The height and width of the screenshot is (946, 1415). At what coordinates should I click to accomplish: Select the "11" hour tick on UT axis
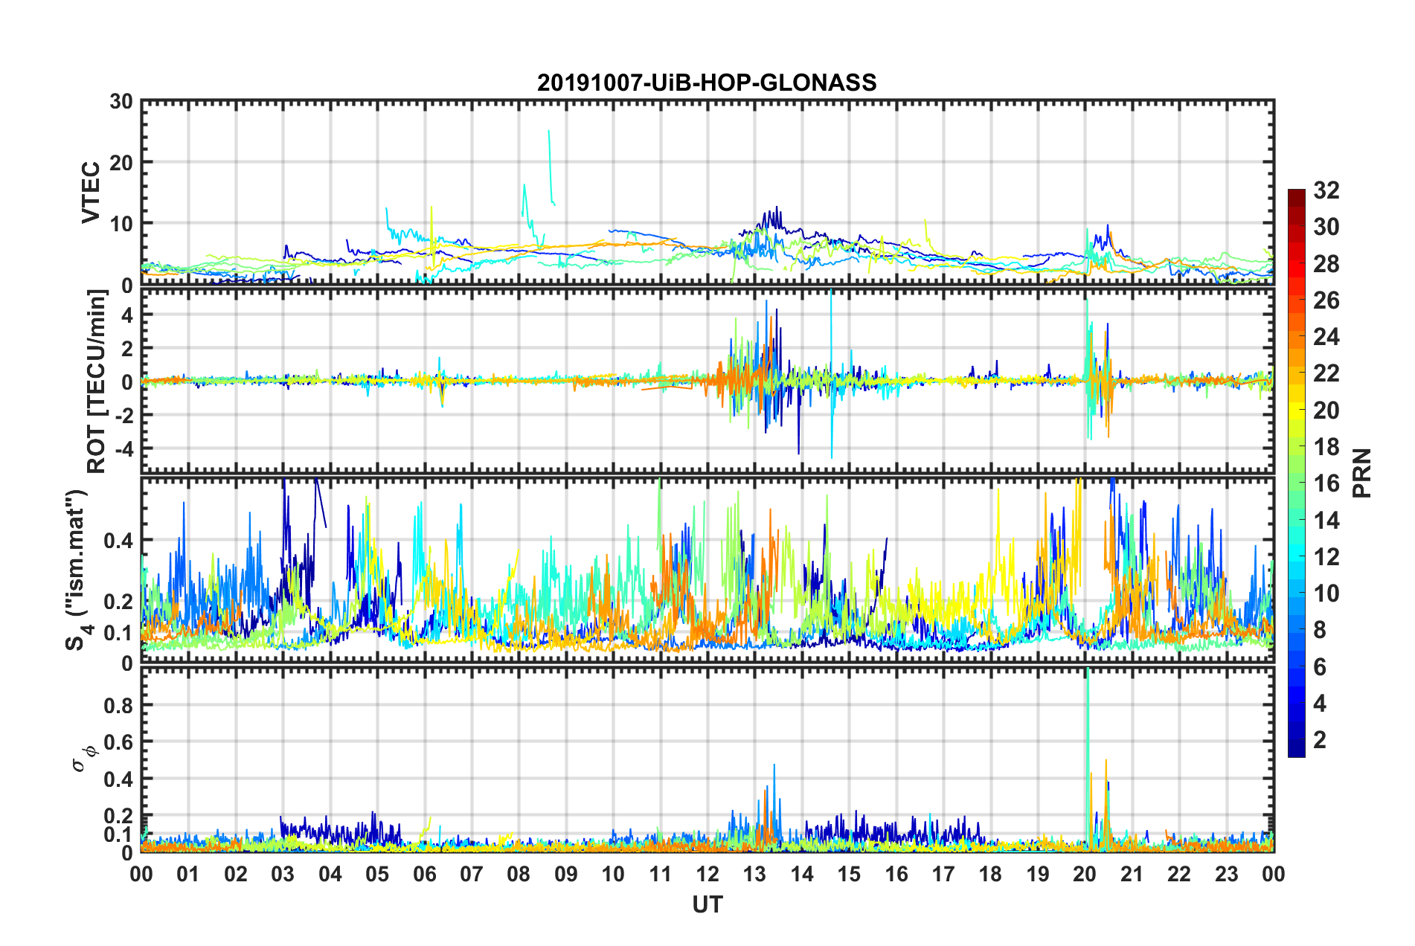click(x=661, y=874)
